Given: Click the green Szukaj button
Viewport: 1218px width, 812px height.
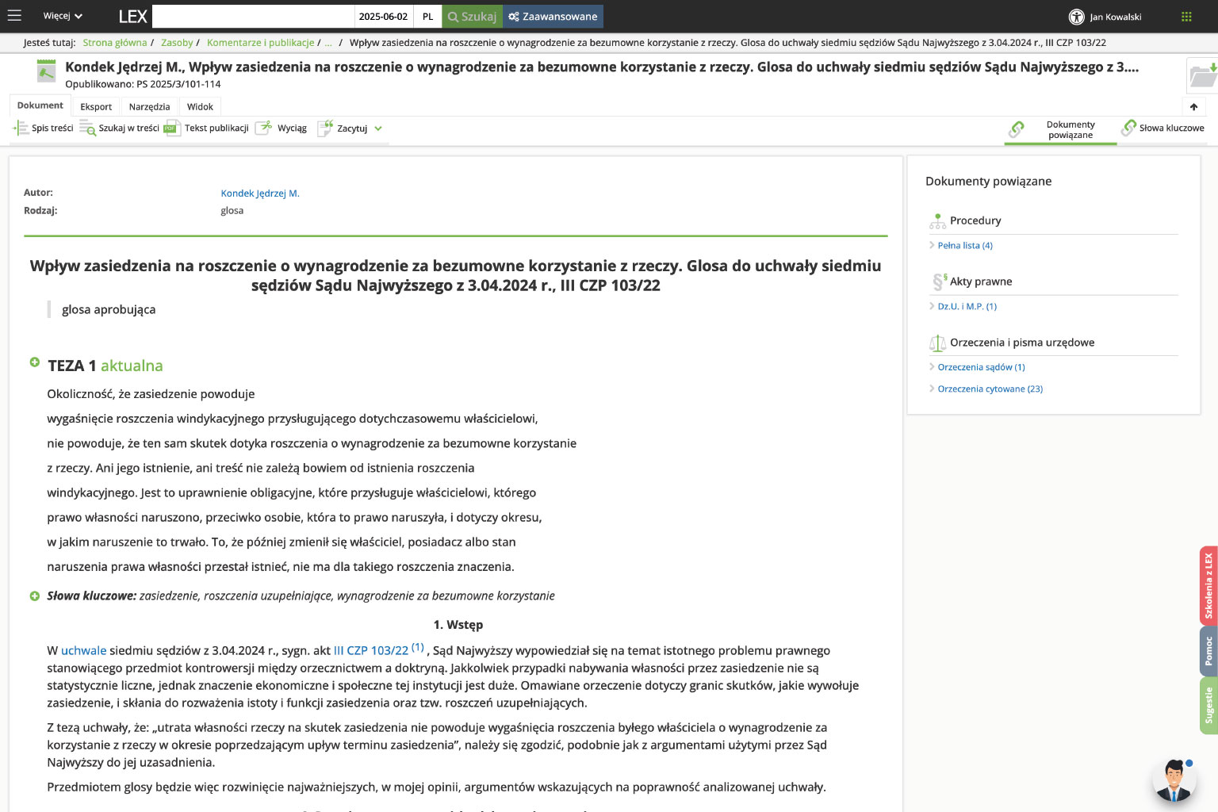Looking at the screenshot, I should point(473,17).
